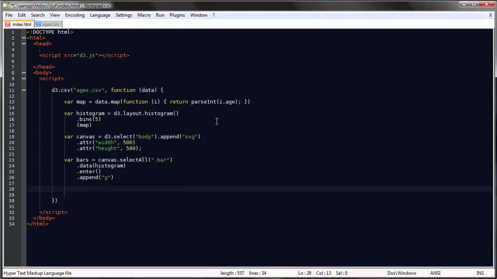This screenshot has height=279, width=497.
Task: Click the ANSI encoding status entry
Action: coord(435,273)
